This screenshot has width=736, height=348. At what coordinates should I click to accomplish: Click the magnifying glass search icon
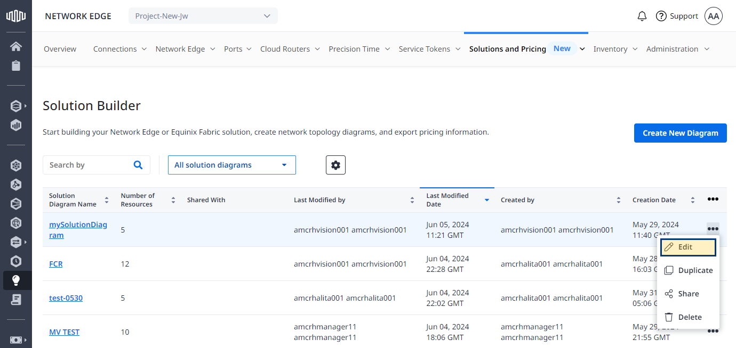click(138, 165)
